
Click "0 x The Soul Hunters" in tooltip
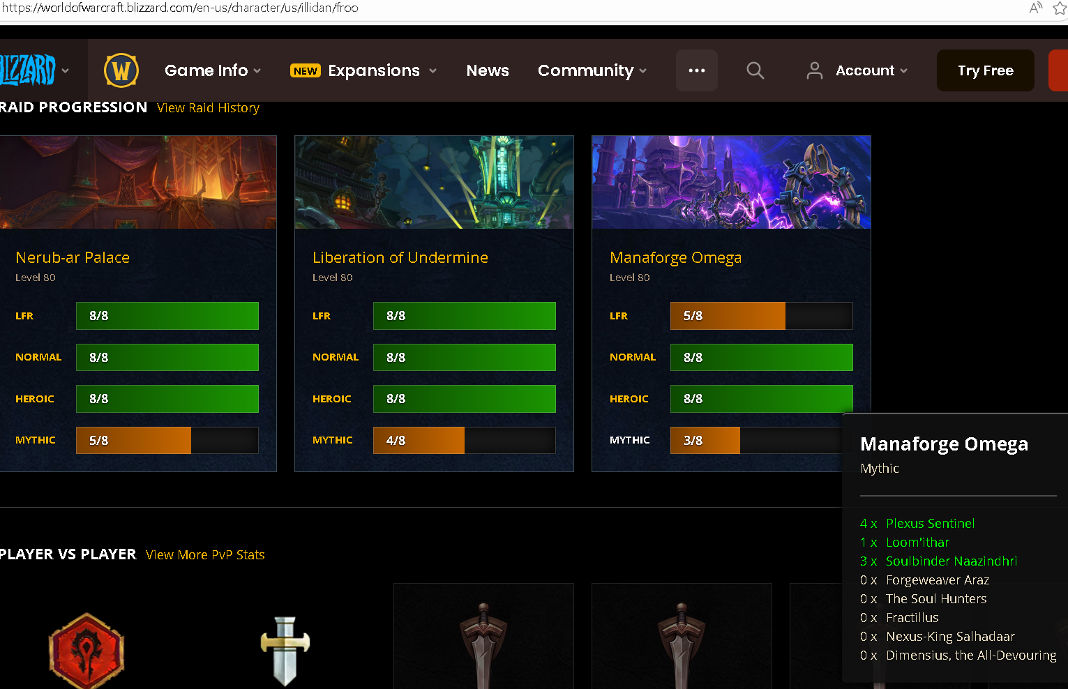click(924, 599)
